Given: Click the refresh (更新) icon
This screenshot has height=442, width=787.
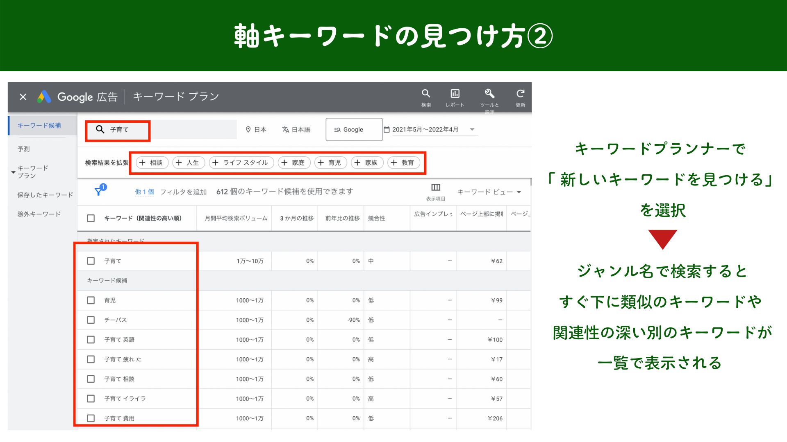Looking at the screenshot, I should (520, 94).
